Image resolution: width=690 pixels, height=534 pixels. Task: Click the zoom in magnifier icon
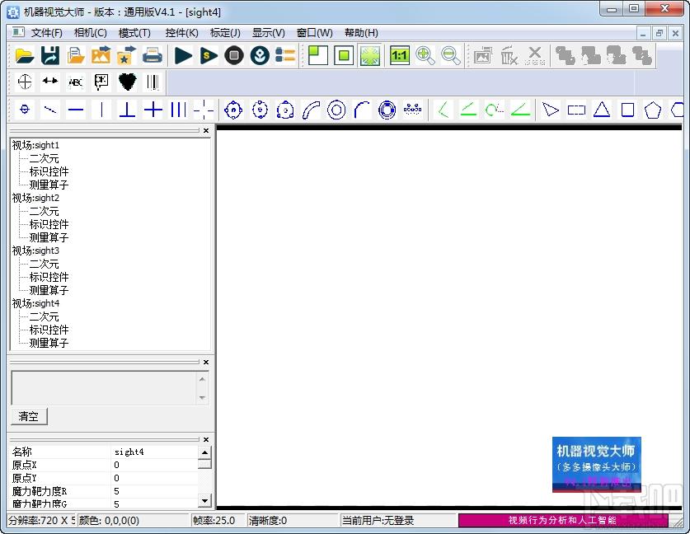point(425,56)
